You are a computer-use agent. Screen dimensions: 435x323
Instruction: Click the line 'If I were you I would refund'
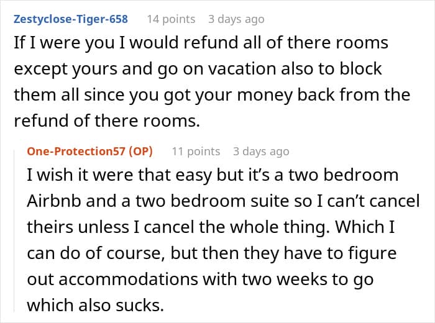pyautogui.click(x=201, y=43)
